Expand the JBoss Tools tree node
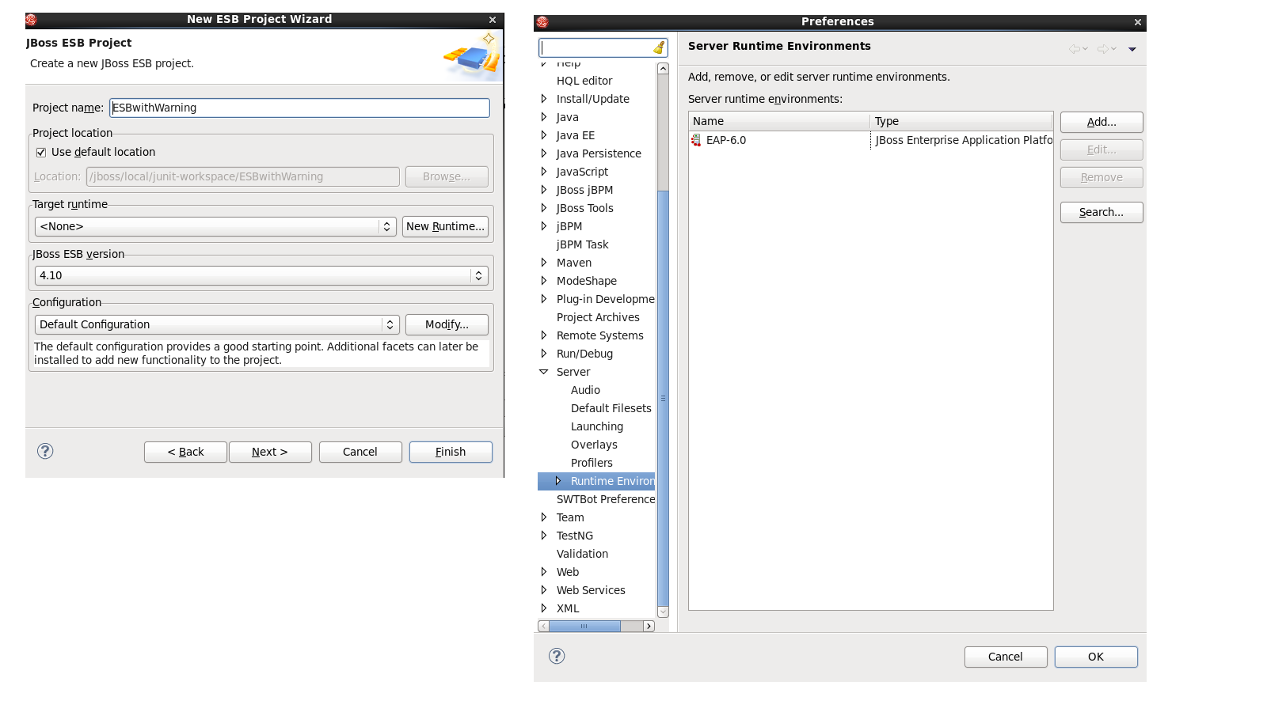Image resolution: width=1267 pixels, height=712 pixels. click(544, 208)
